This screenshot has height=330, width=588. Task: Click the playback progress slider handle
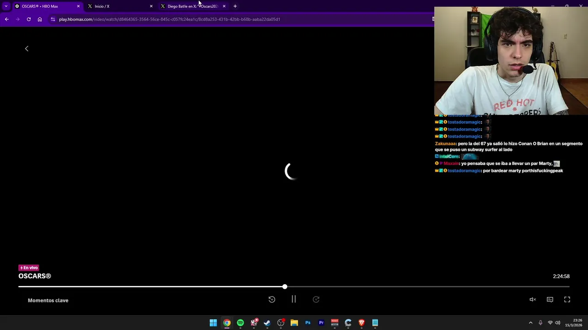pyautogui.click(x=285, y=286)
